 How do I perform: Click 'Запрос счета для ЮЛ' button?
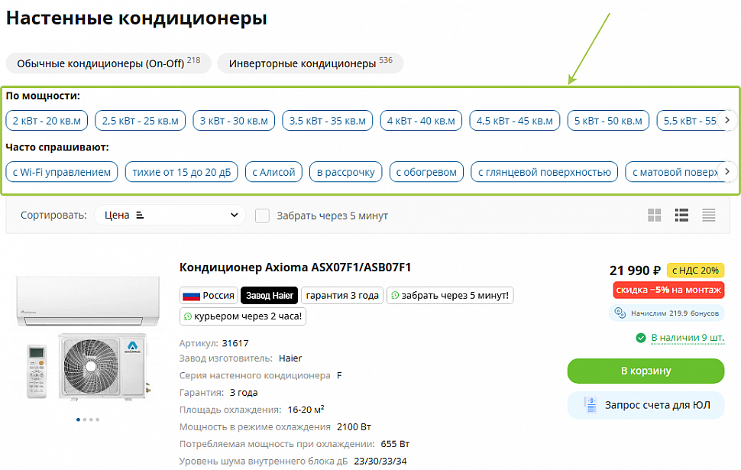[646, 405]
